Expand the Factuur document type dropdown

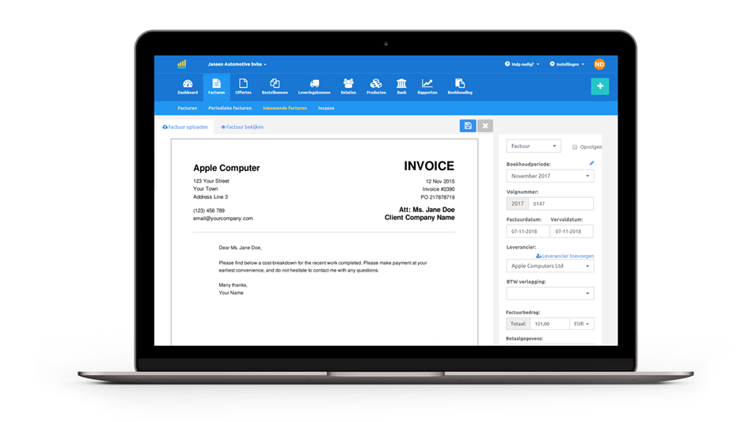coord(534,146)
